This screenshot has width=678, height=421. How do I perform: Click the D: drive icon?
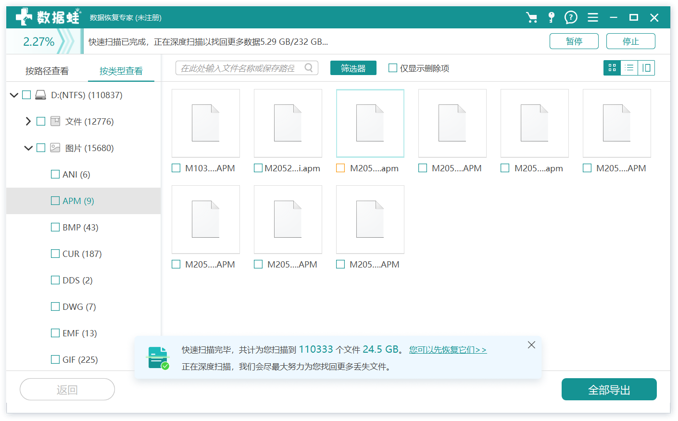click(x=41, y=95)
